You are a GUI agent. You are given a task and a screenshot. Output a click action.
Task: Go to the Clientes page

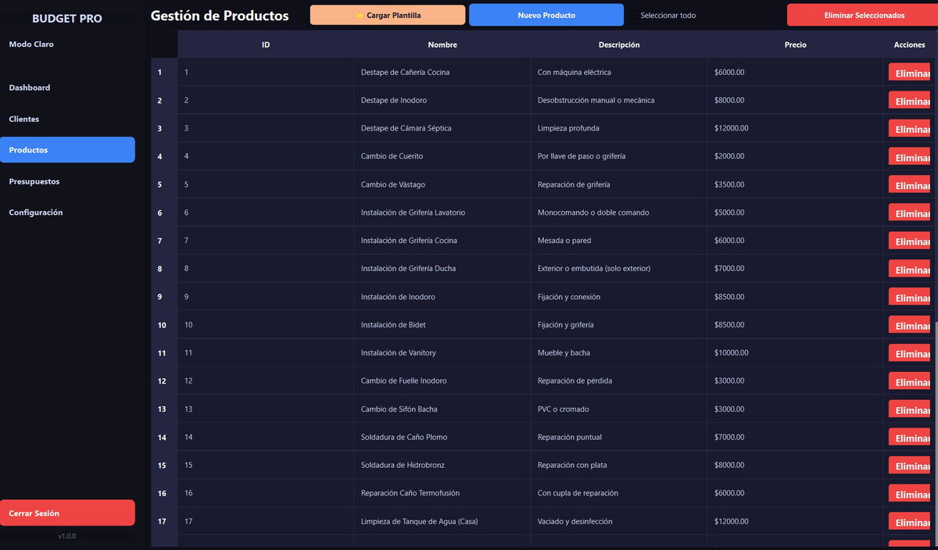point(24,119)
